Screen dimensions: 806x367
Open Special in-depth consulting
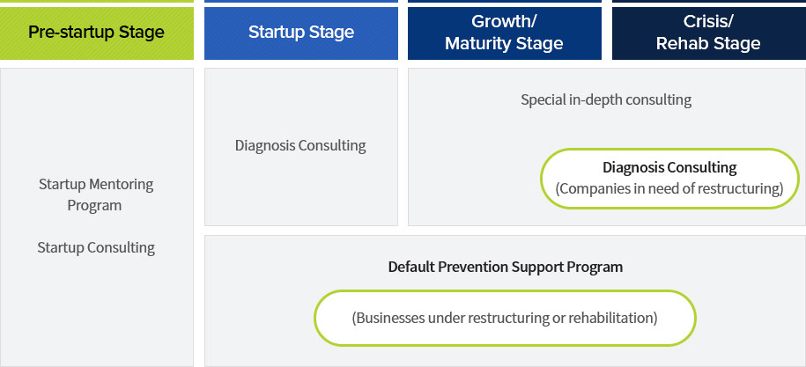tap(606, 99)
